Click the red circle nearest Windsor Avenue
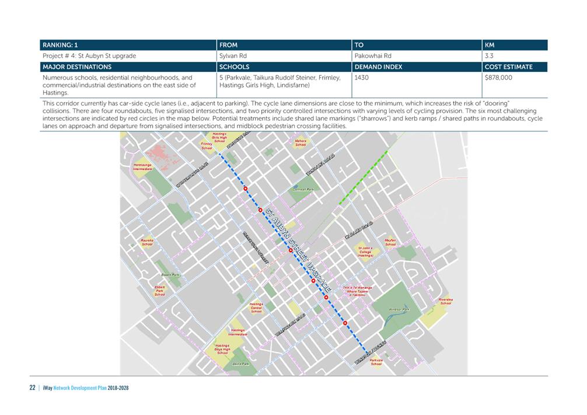Viewport: 587px width, 415px height. click(345, 323)
